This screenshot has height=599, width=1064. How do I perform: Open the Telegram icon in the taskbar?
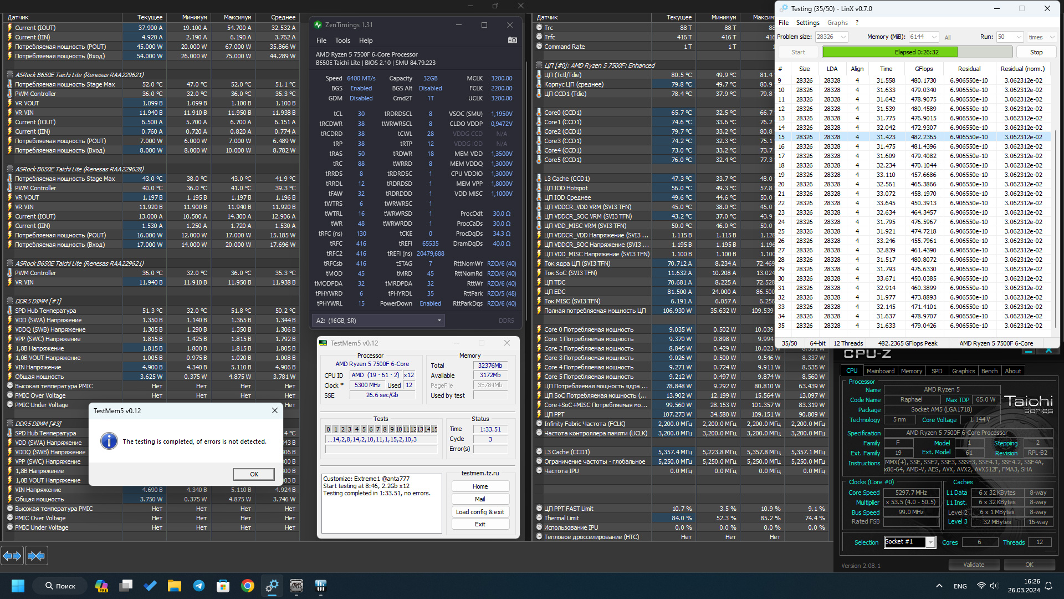pos(199,586)
